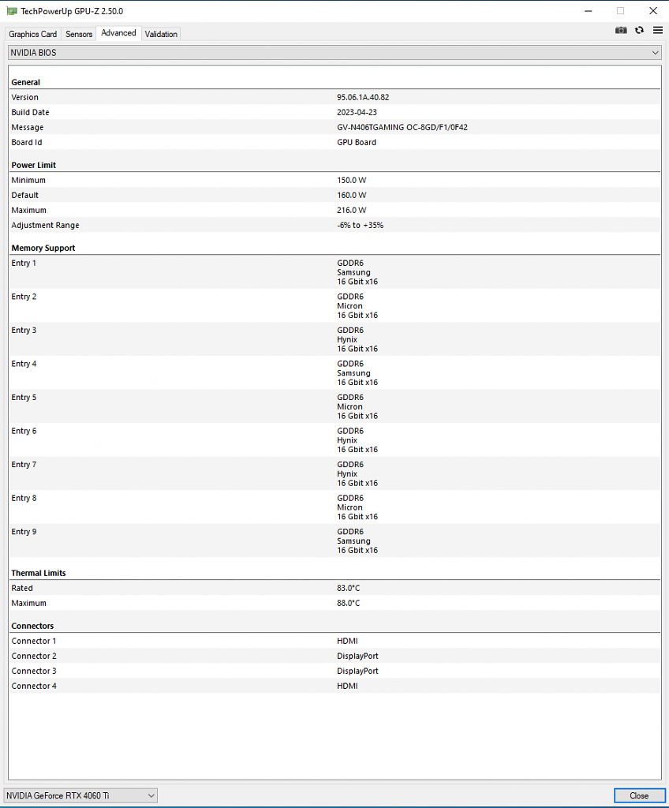Select the Maximum power limit 216.0 W row
Viewport: 669px width, 808px height.
(334, 210)
